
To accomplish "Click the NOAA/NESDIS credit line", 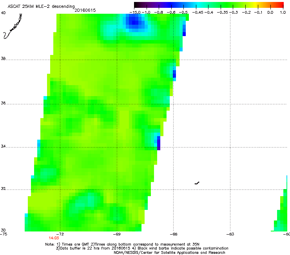I will pos(169,253).
